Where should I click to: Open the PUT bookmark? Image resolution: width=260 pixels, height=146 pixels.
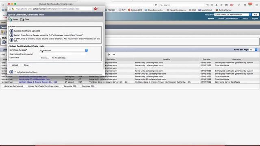pos(122,10)
